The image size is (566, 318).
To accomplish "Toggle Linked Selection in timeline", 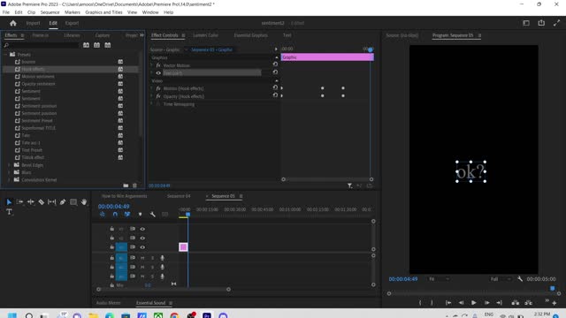I will click(127, 214).
